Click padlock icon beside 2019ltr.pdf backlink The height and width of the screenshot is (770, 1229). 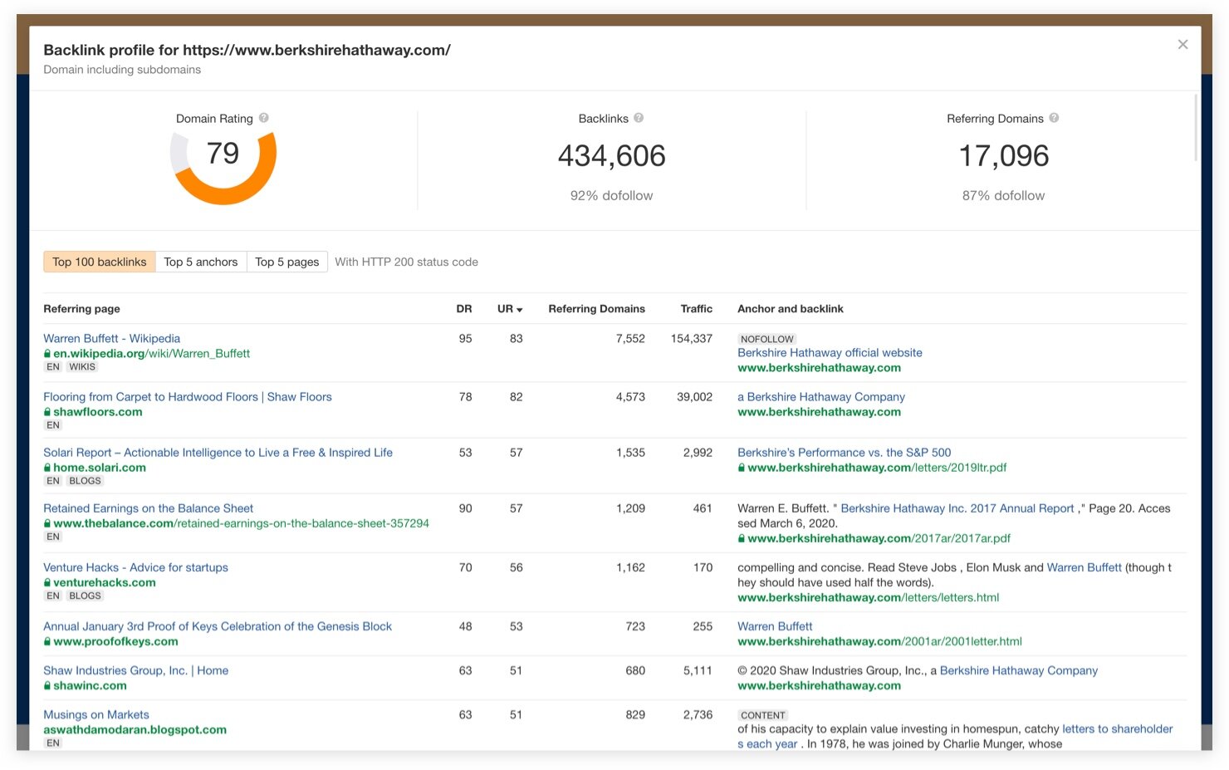coord(742,468)
